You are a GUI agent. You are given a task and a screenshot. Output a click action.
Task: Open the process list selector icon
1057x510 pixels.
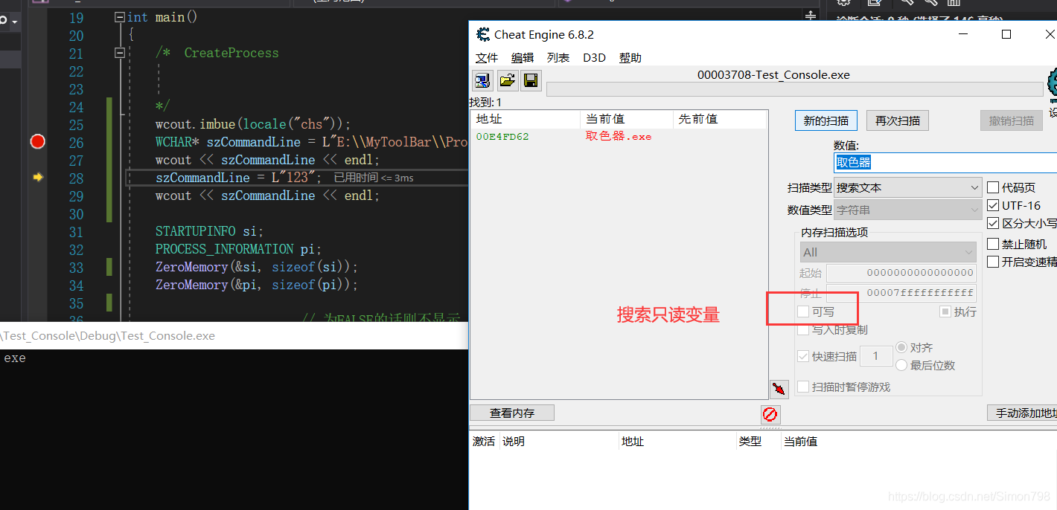point(482,80)
